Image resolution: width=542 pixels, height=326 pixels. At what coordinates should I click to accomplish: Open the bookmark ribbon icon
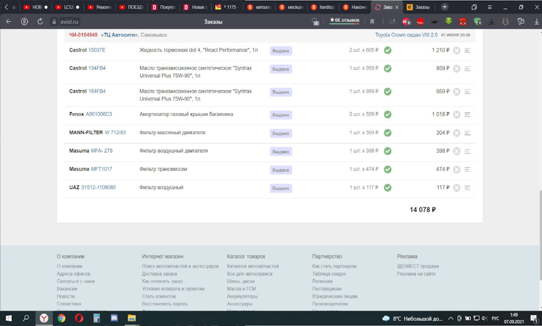pyautogui.click(x=372, y=21)
